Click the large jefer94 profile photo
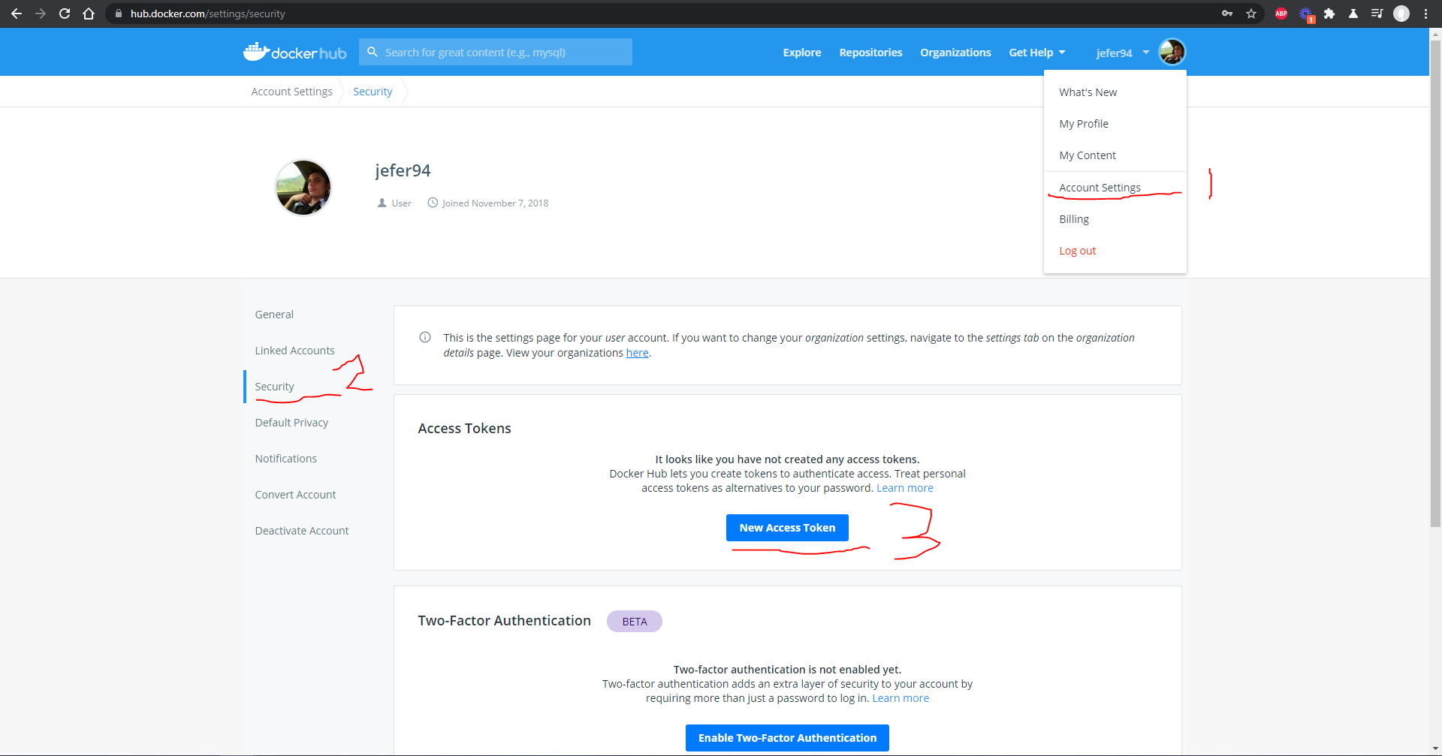This screenshot has height=756, width=1442. click(x=303, y=187)
